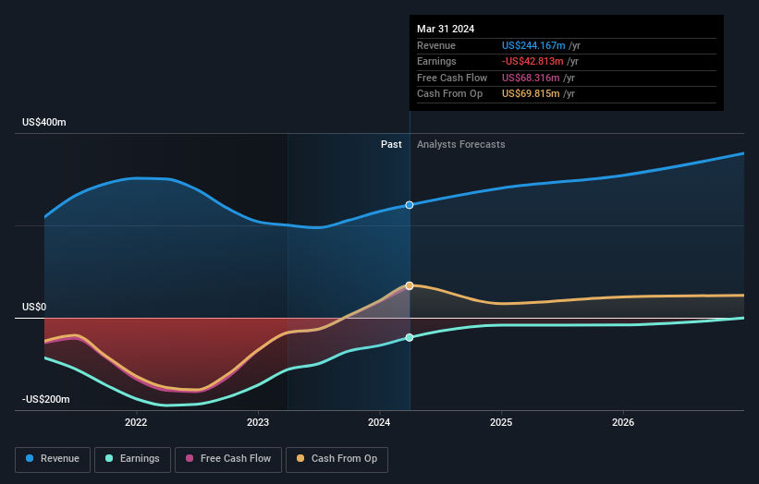
Task: Click the US$69.815m cash from op value
Action: click(531, 94)
